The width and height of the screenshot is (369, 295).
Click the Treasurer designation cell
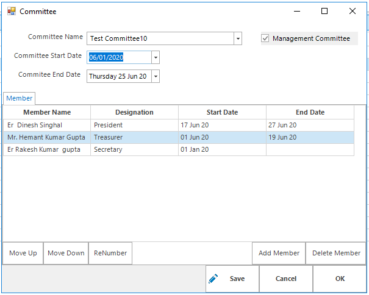[134, 137]
